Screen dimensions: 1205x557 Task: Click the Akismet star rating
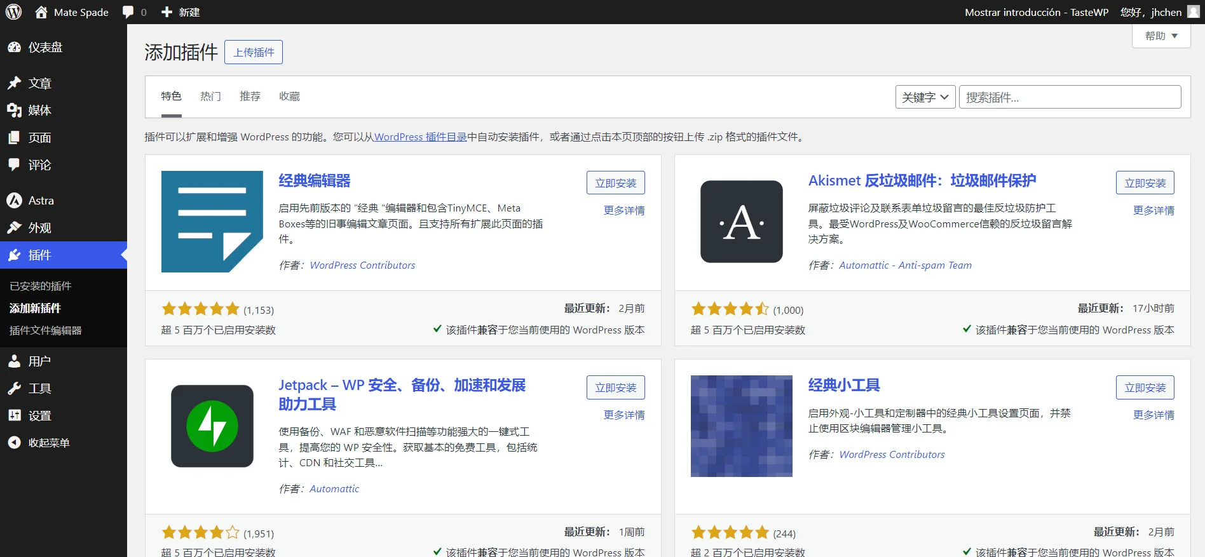coord(730,309)
